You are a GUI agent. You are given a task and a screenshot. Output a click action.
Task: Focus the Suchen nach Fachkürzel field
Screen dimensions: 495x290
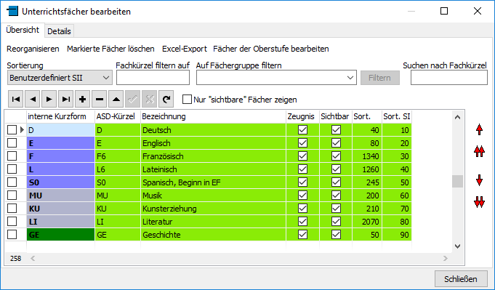[x=449, y=78]
